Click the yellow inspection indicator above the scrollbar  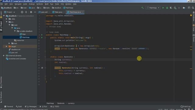191,15
